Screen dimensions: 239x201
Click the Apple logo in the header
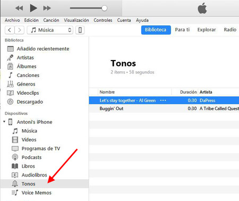point(202,8)
